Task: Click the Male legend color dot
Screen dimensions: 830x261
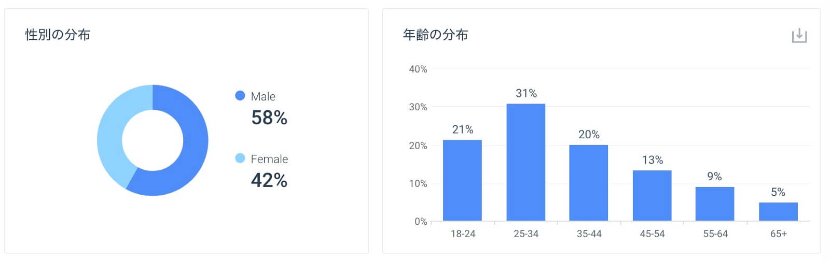Action: (x=240, y=96)
